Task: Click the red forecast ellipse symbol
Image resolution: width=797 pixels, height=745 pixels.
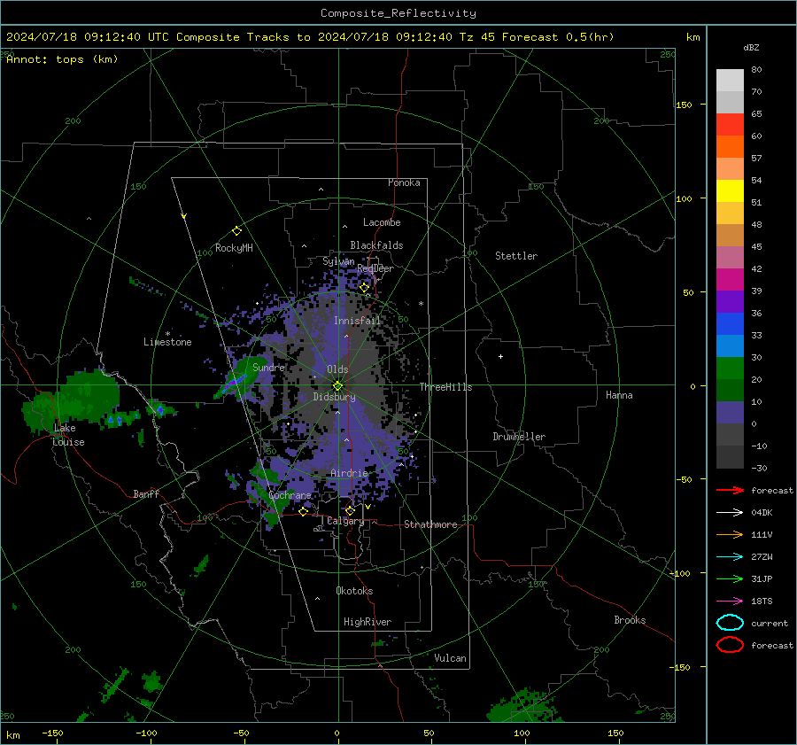Action: pyautogui.click(x=730, y=645)
